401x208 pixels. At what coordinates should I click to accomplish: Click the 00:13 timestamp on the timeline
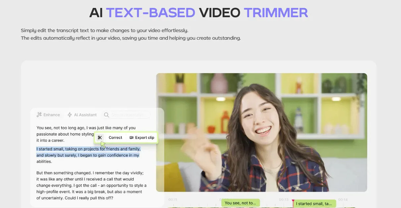(283, 200)
